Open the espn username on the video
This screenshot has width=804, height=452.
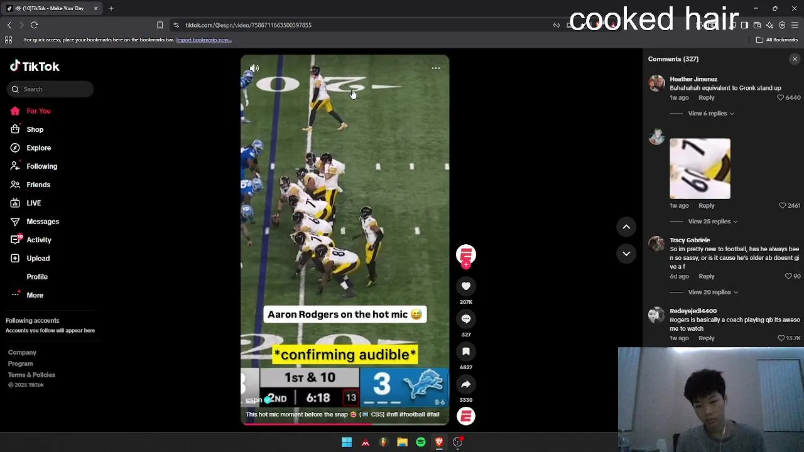[254, 400]
